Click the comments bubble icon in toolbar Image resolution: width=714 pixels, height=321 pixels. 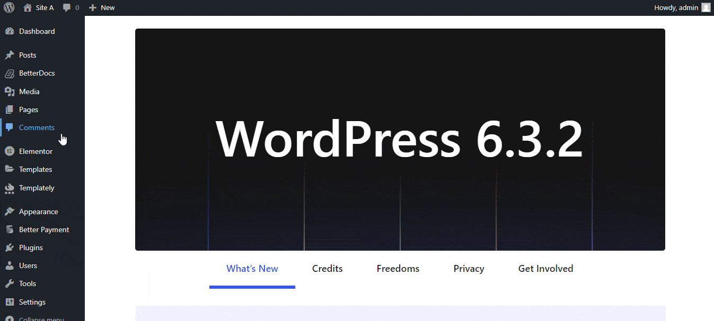coord(67,7)
